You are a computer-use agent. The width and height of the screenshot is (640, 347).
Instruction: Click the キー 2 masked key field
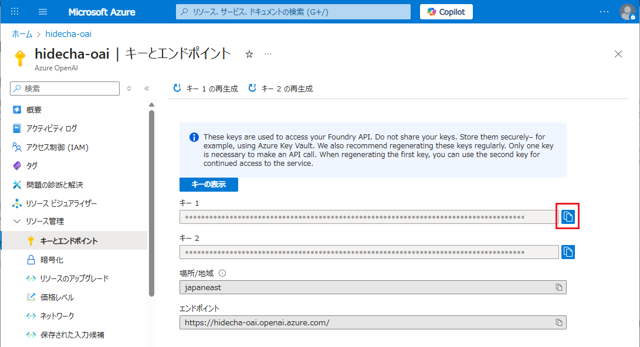coord(368,252)
